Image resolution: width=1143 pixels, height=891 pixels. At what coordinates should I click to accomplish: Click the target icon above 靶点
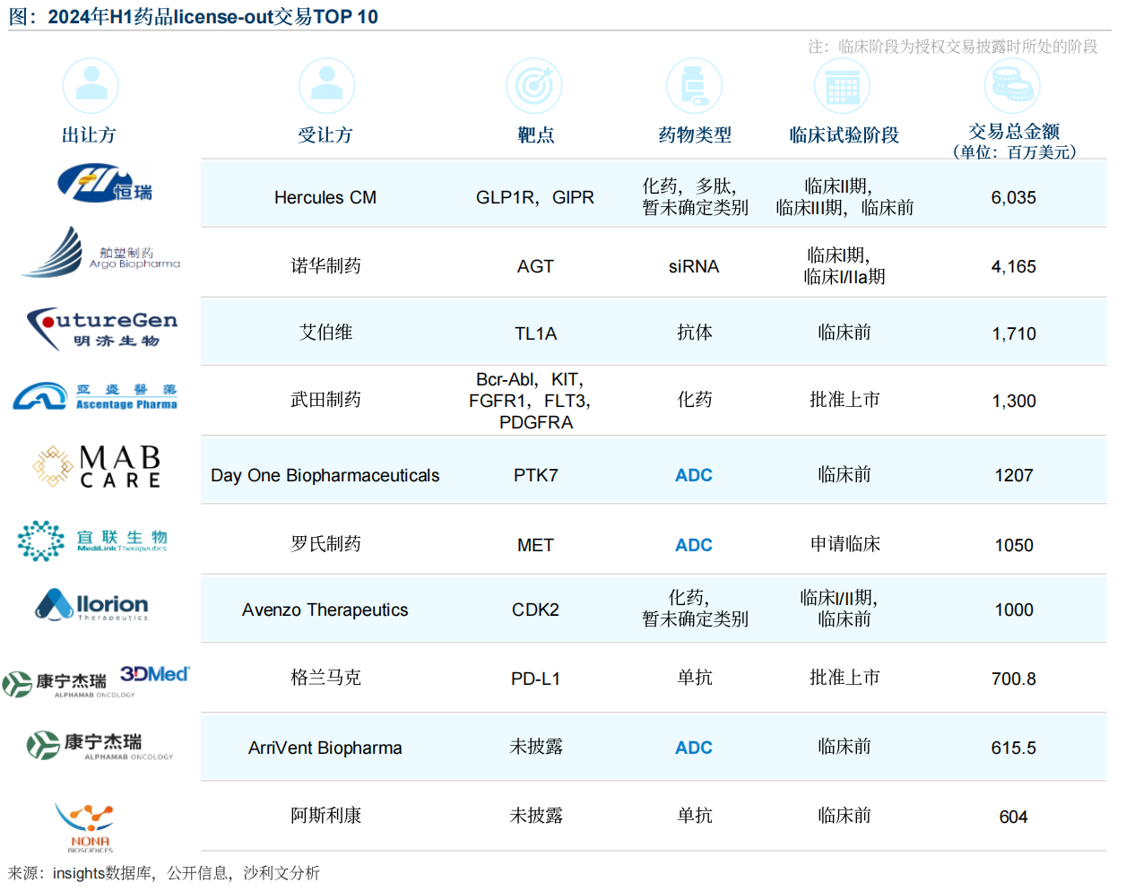pos(534,86)
